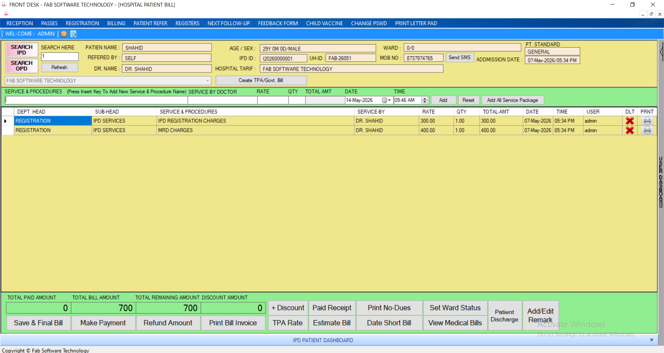Click the TPA Rate button
664x353 pixels.
coord(288,323)
